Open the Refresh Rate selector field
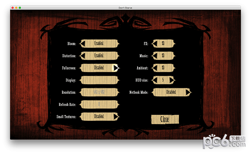This screenshot has height=154, width=251. tap(100, 104)
